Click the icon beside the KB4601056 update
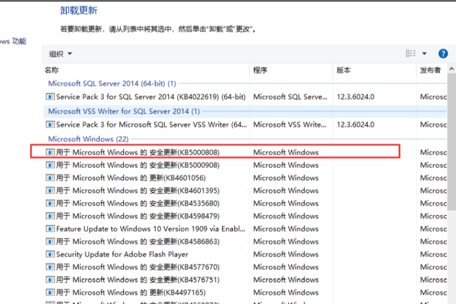The width and height of the screenshot is (456, 304). coord(50,178)
